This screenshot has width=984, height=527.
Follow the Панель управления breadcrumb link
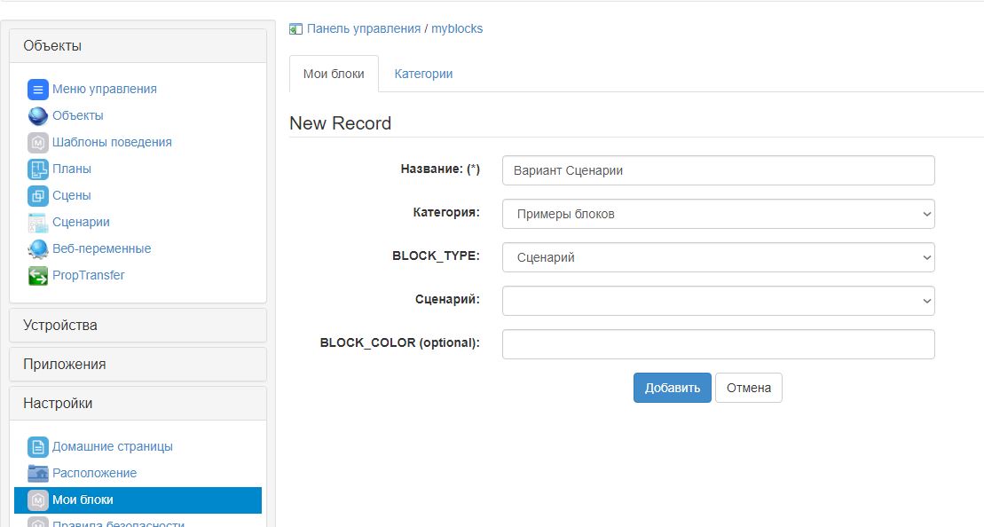coord(364,28)
